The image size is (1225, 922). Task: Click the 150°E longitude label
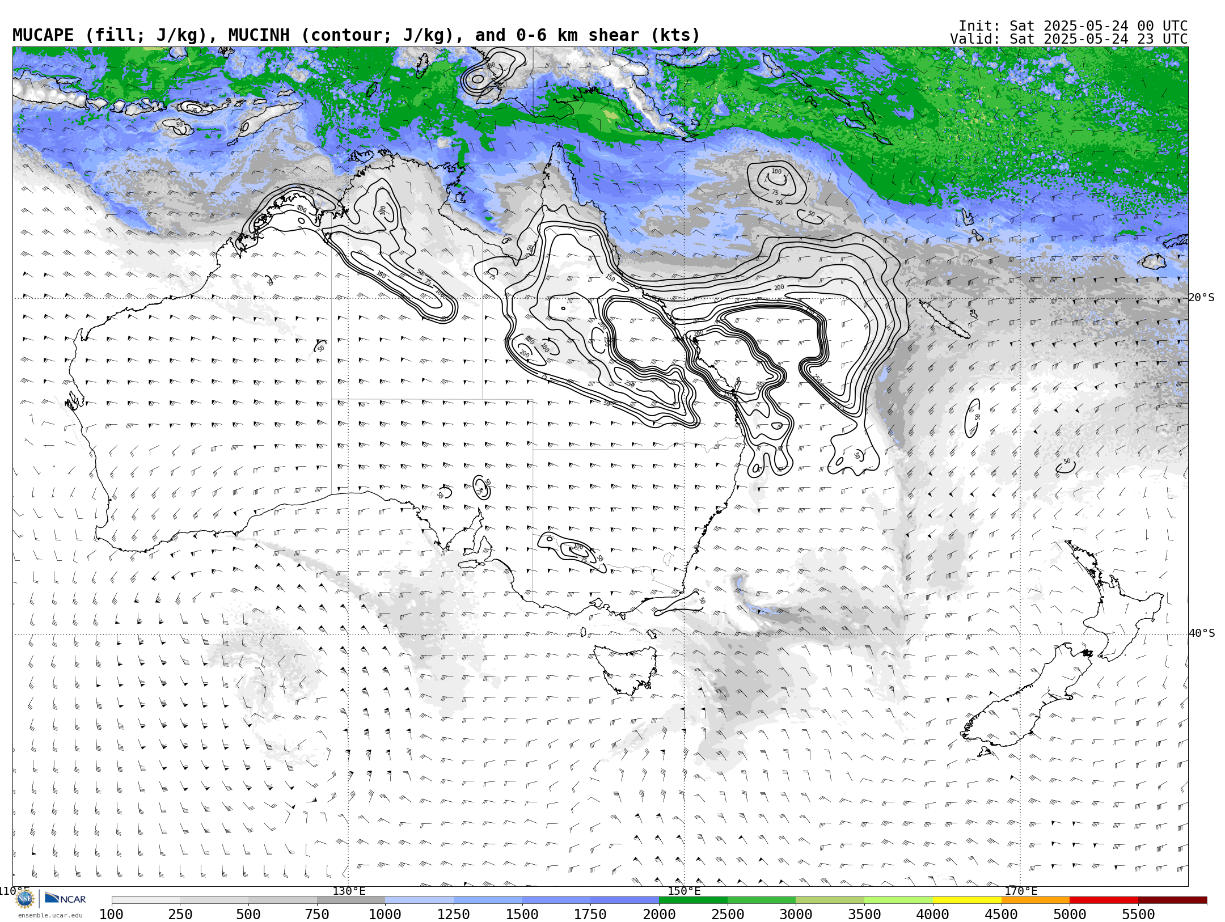(x=685, y=891)
